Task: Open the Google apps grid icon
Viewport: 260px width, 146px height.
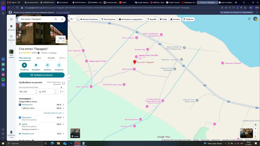Action: tap(249, 19)
